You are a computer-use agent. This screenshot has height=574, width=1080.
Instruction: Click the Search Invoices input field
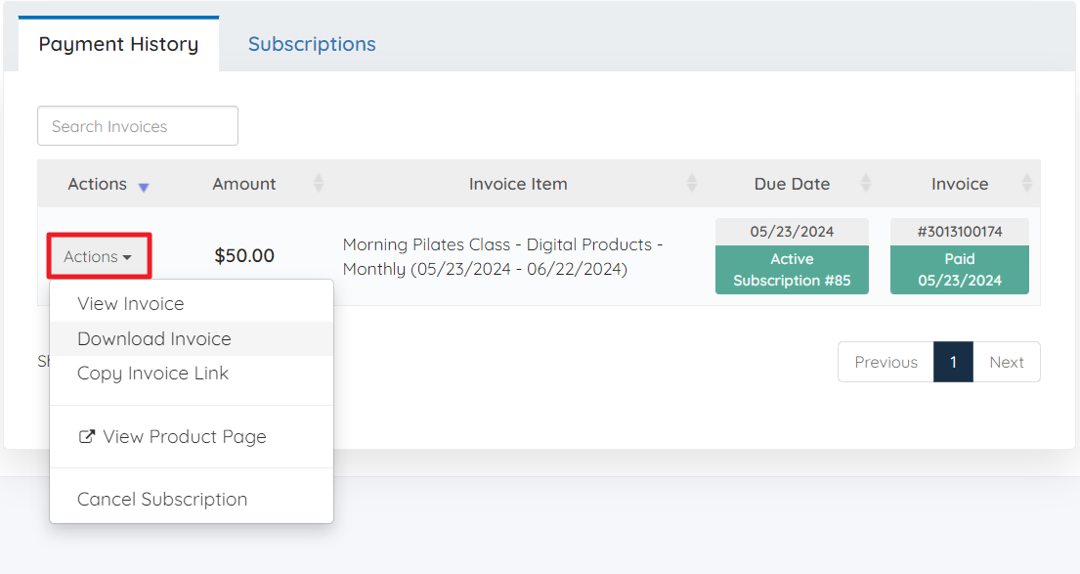(138, 126)
